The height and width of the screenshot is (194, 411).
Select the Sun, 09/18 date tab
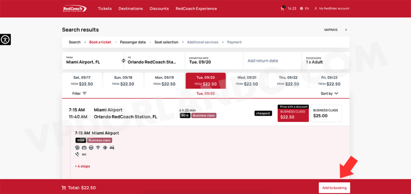tap(123, 81)
